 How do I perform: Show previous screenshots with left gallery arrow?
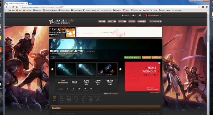(52, 69)
